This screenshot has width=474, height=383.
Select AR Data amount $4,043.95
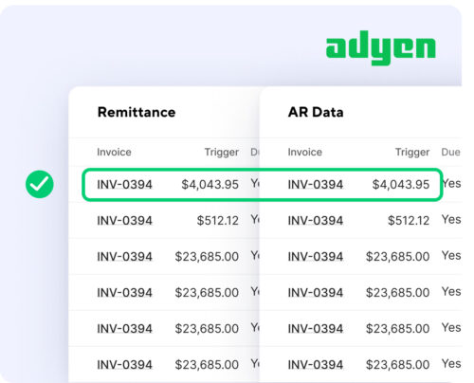(x=401, y=185)
